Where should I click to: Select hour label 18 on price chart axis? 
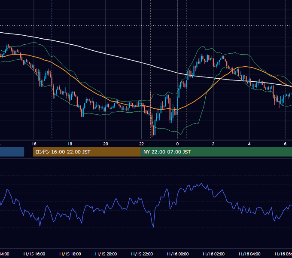coord(70,144)
